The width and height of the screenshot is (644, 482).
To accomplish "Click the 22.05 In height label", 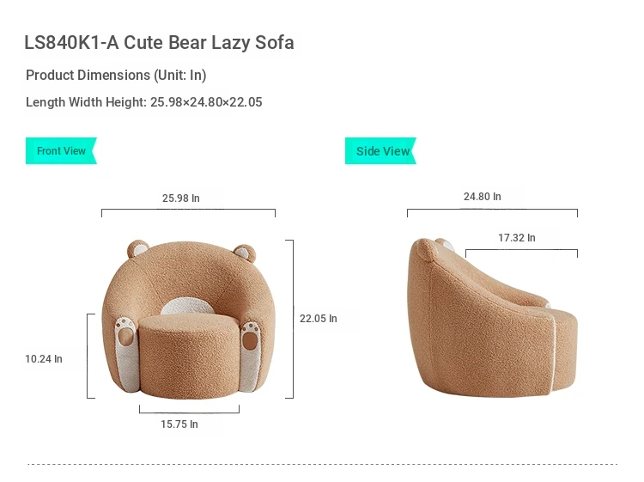I will (x=319, y=319).
